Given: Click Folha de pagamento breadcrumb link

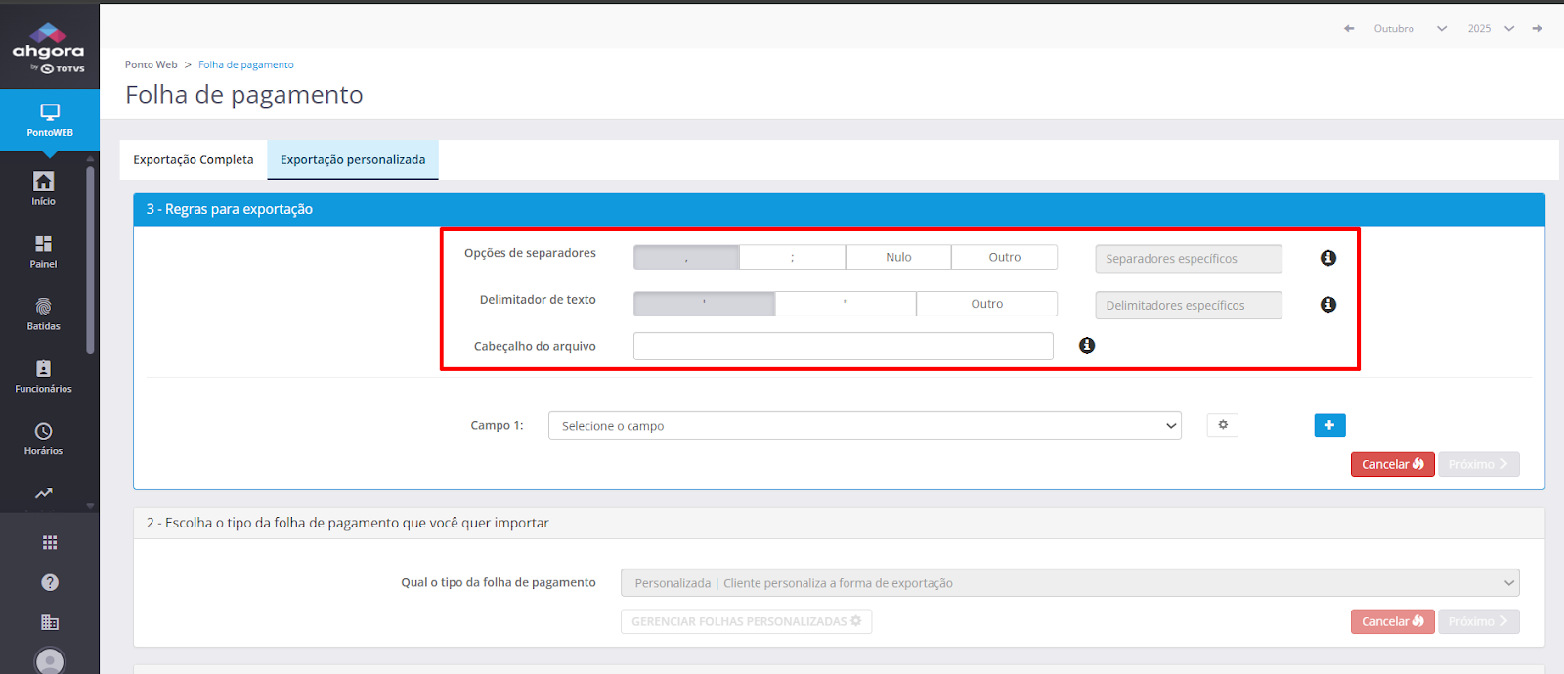Looking at the screenshot, I should 246,65.
